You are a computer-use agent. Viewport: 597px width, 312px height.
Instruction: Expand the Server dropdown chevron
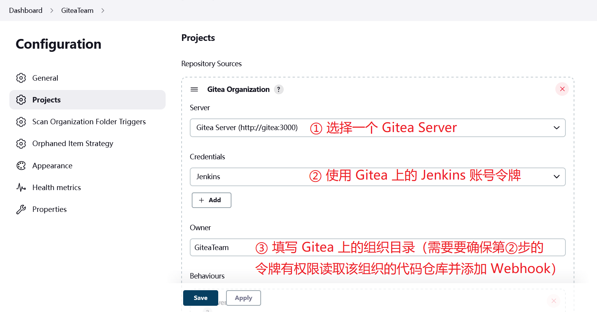[x=556, y=128]
